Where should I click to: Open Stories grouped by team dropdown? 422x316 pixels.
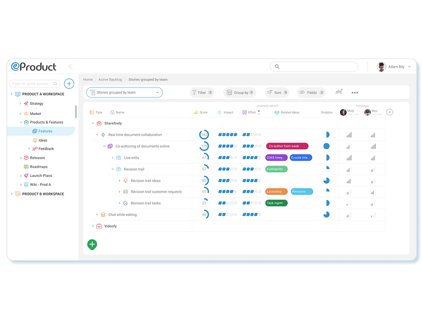coord(124,92)
